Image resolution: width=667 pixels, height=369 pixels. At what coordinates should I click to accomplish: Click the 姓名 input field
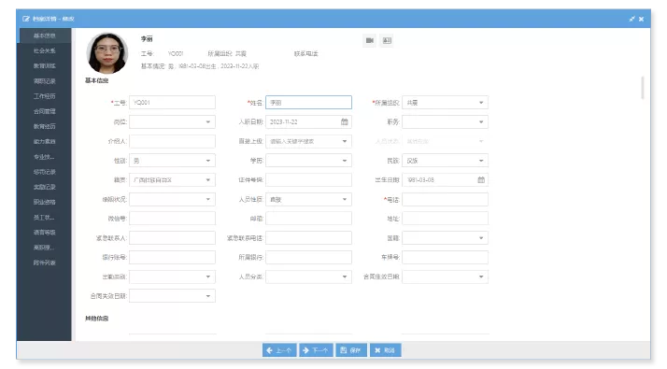[309, 103]
